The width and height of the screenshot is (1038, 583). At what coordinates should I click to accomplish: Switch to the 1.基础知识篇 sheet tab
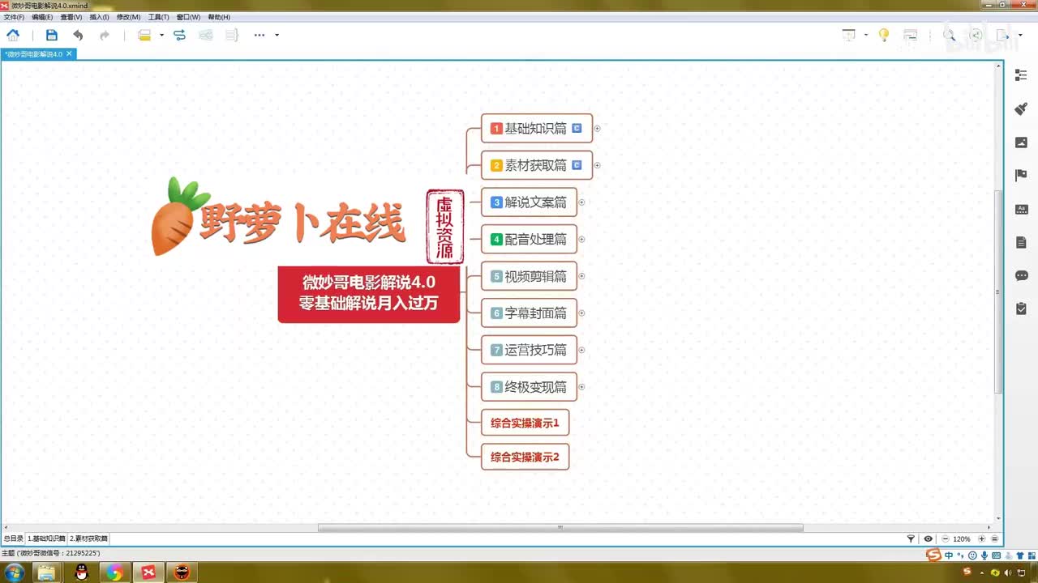click(47, 538)
